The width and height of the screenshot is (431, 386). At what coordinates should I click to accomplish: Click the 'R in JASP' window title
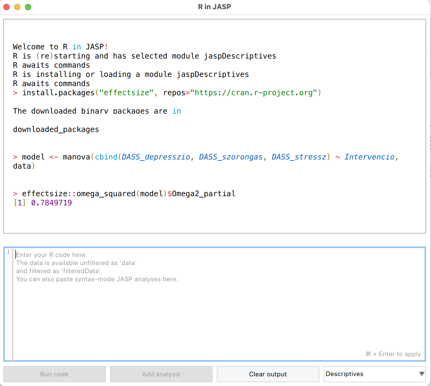[x=214, y=7]
